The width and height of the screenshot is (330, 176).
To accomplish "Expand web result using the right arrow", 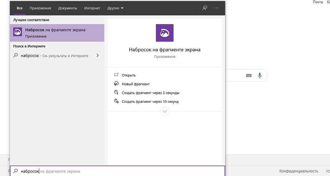I will pos(97,56).
